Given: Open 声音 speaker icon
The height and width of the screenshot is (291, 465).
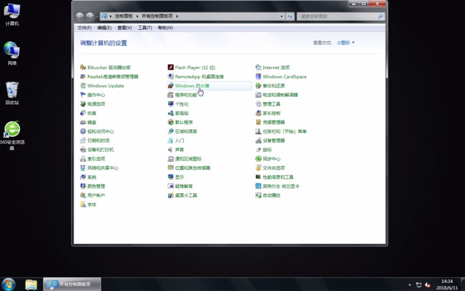Looking at the screenshot, I should 171,150.
